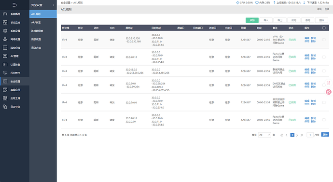Click the toolbar 删除 delete button
The image size is (333, 182).
pos(321,20)
